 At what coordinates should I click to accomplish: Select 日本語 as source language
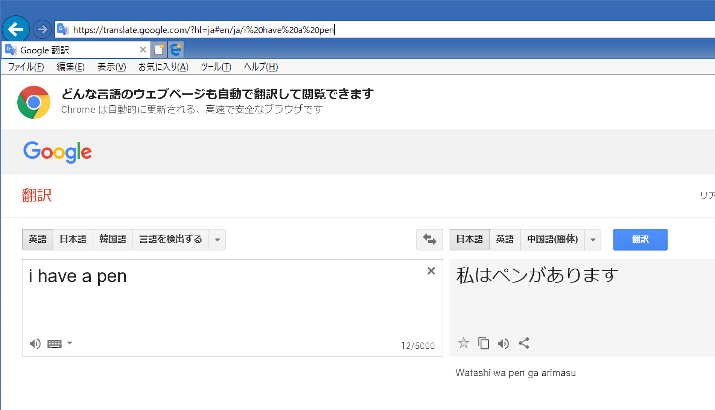(x=73, y=239)
